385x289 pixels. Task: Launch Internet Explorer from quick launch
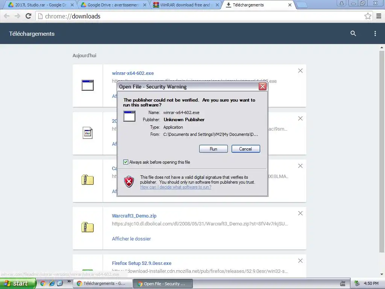52,284
